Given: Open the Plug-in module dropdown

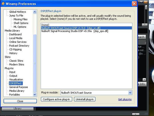Looking at the screenshot, I should (x=130, y=93).
